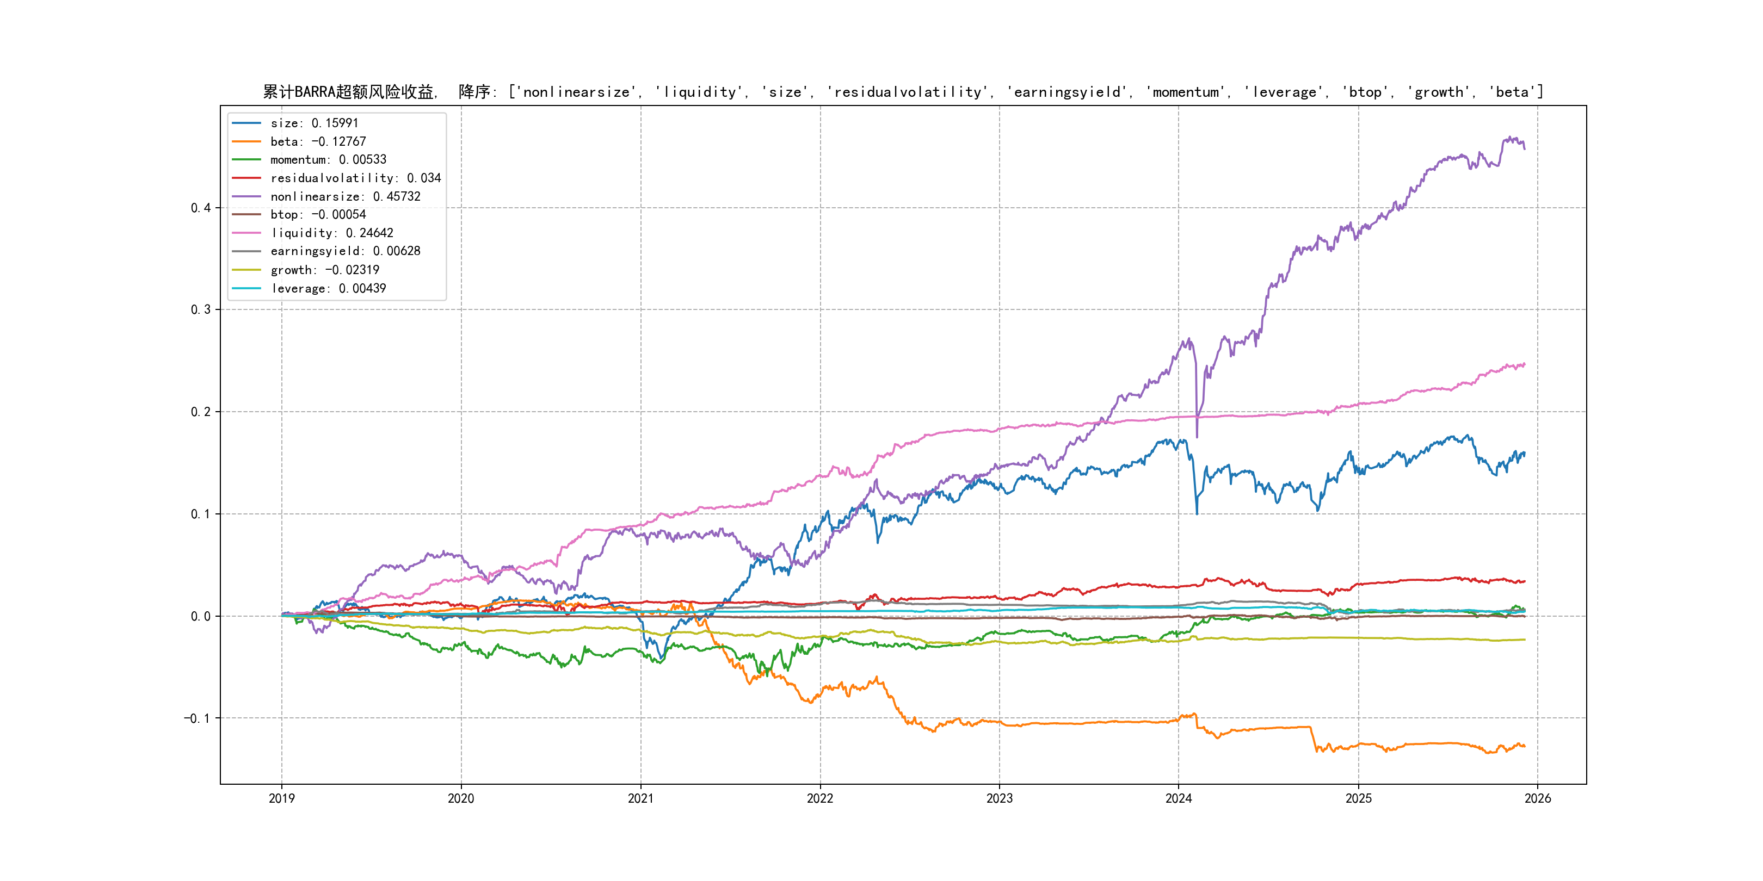The height and width of the screenshot is (881, 1763).
Task: Click the liquidity legend entry text
Action: (331, 233)
